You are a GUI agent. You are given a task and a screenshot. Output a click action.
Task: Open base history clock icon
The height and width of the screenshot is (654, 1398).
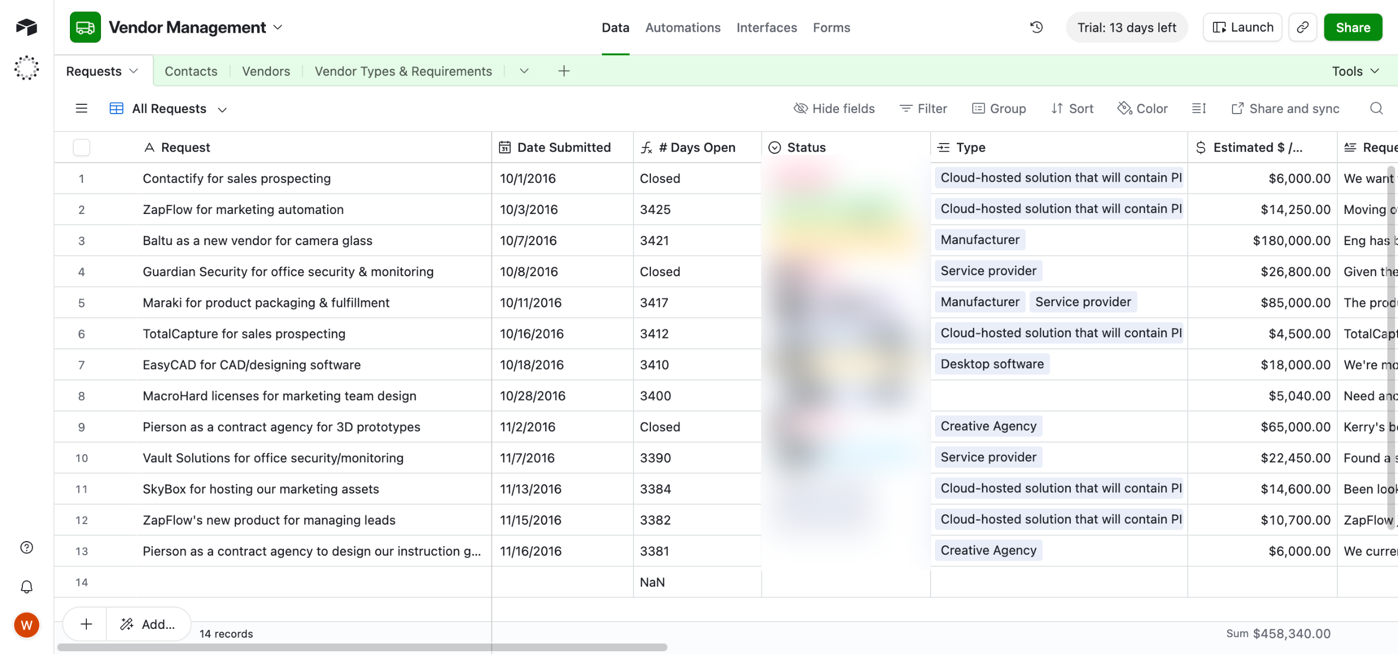coord(1036,27)
